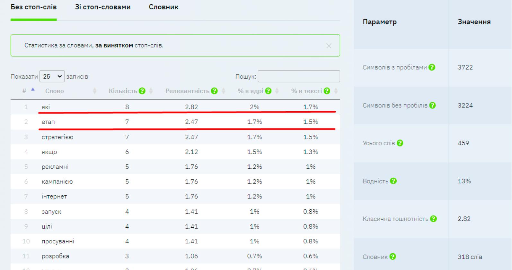Click the Параметр column header
Screen dimensions: 512x270
[x=380, y=22]
